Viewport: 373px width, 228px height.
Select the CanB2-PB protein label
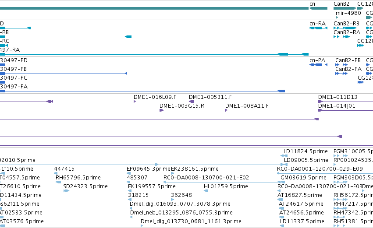pyautogui.click(x=348, y=60)
